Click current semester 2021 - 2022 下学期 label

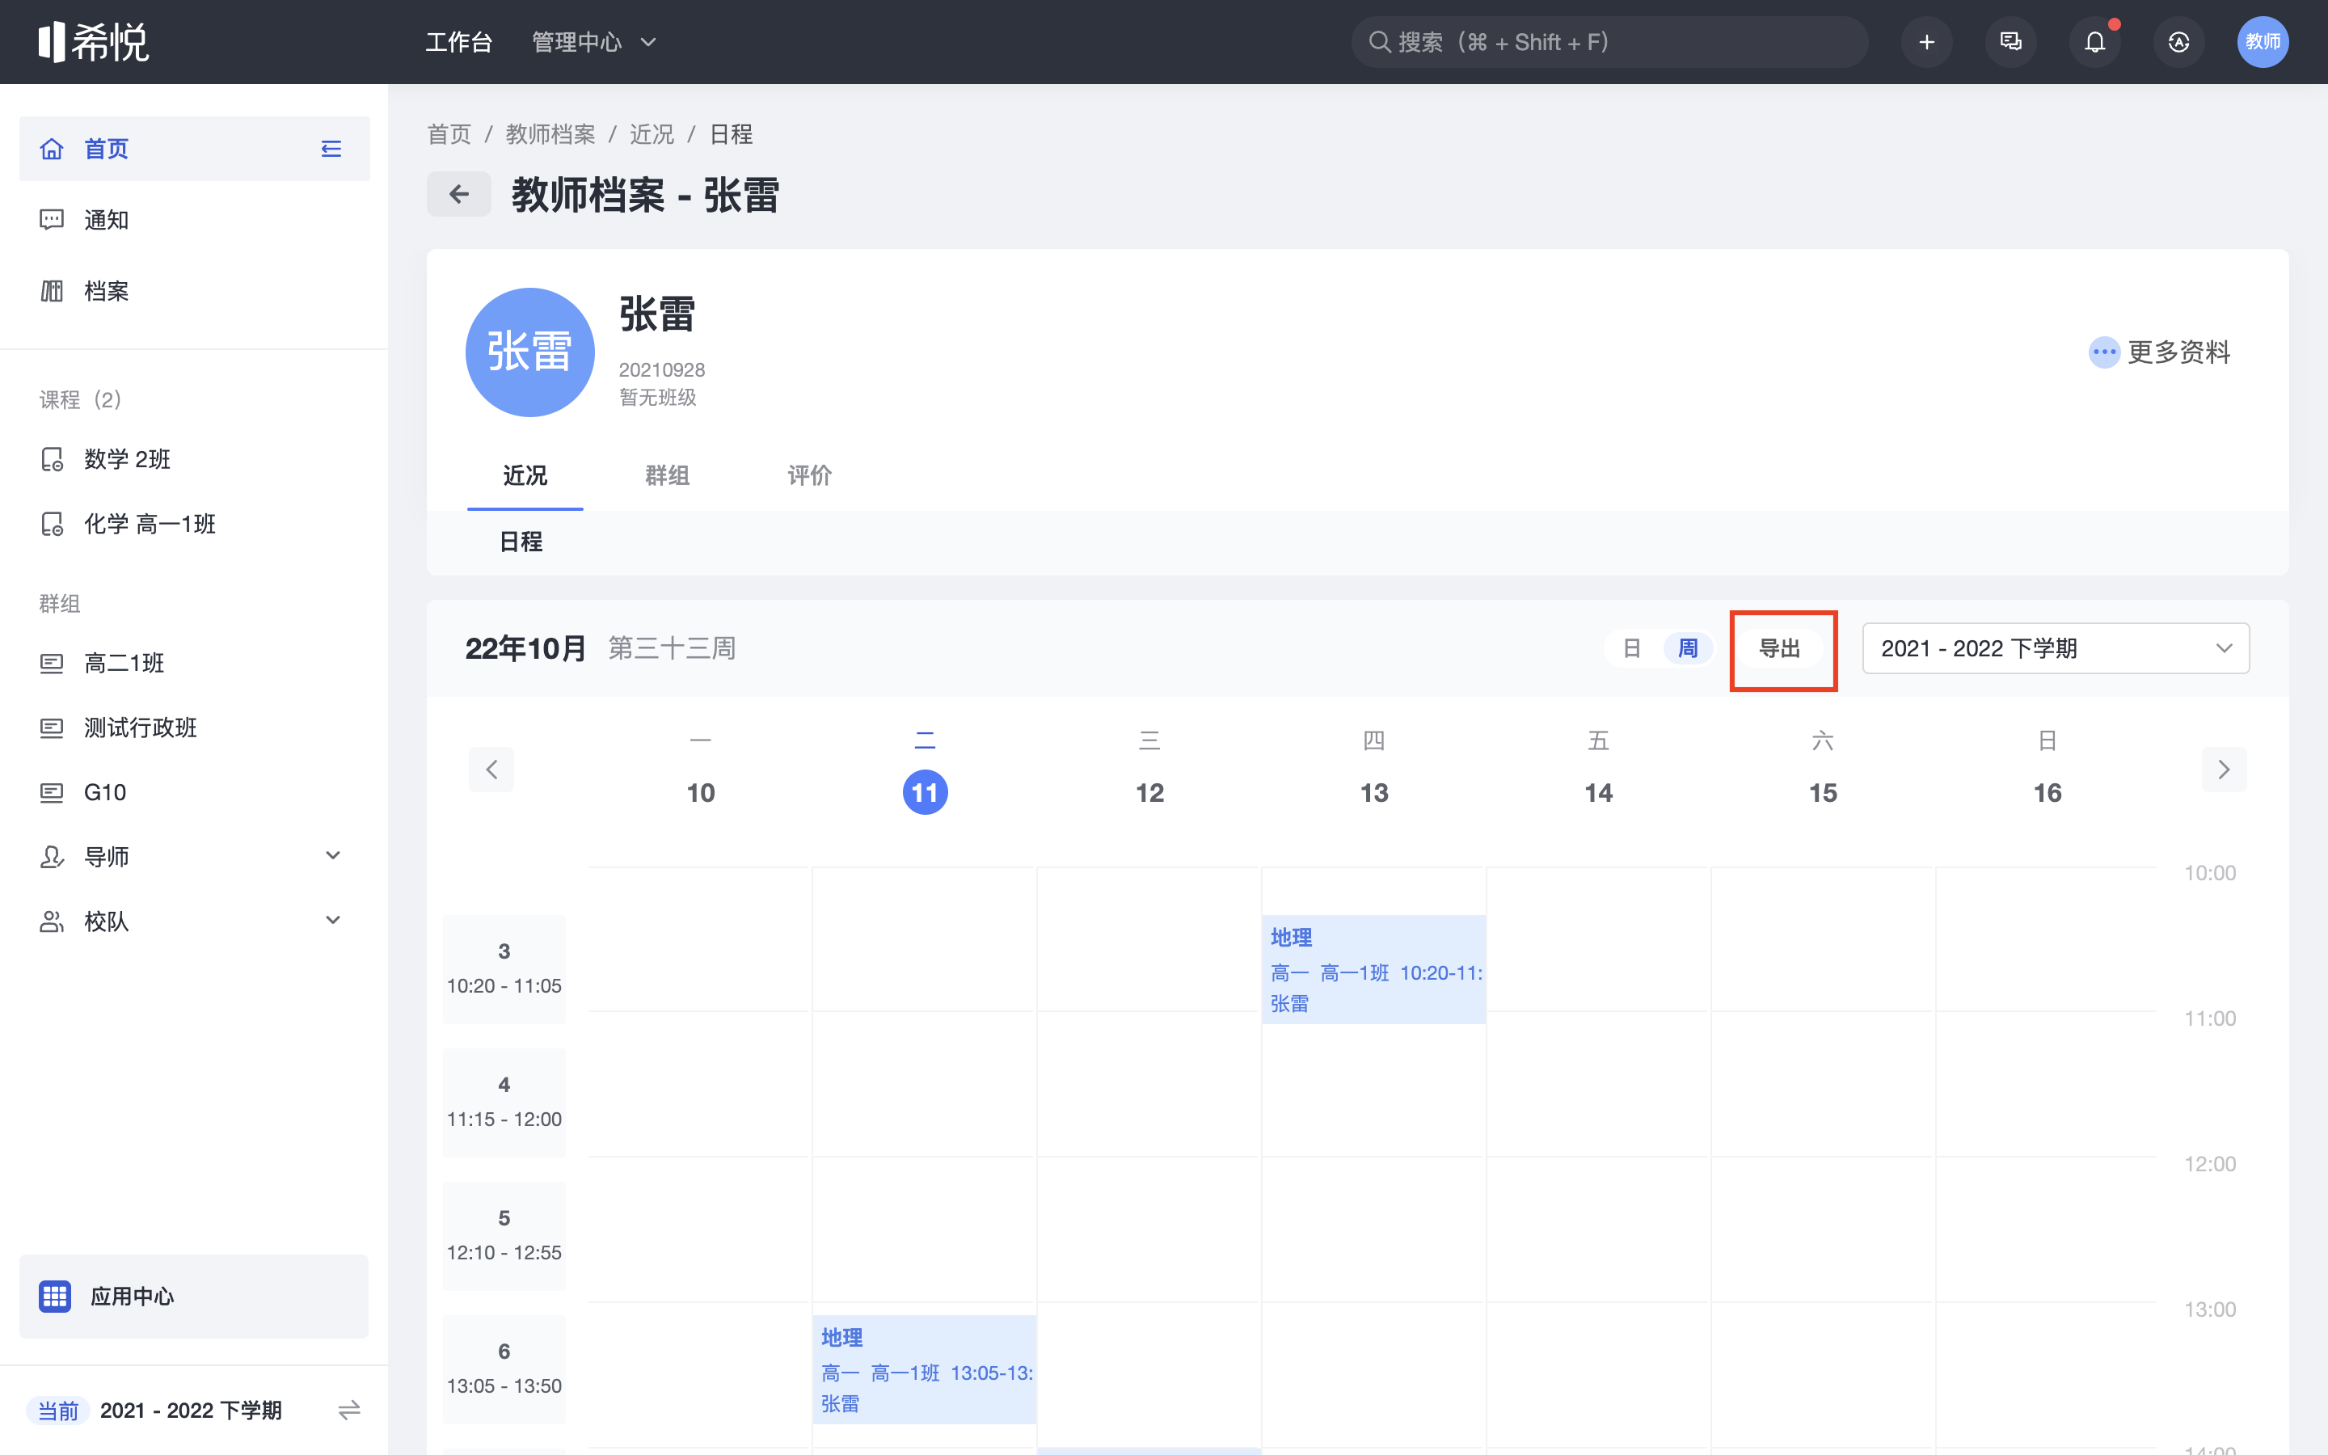coord(191,1410)
